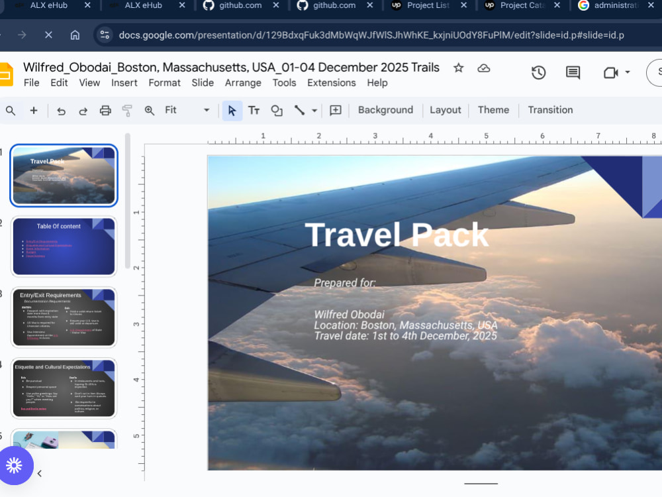Expand the line tool dropdown arrow
The height and width of the screenshot is (497, 662).
click(314, 111)
